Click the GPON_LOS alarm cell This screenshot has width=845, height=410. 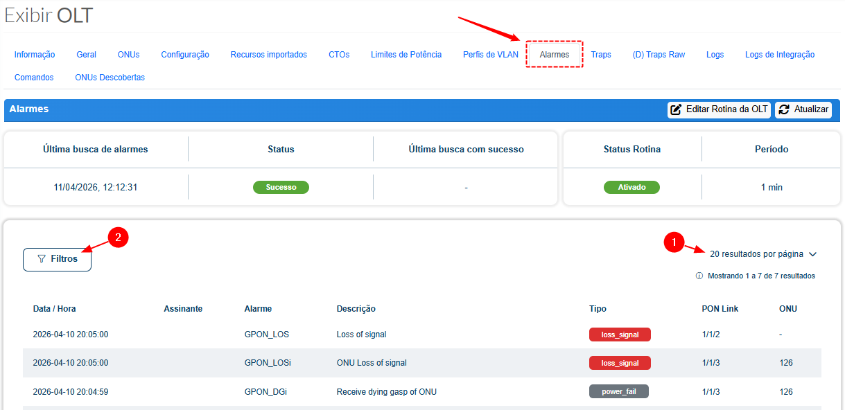pos(267,335)
